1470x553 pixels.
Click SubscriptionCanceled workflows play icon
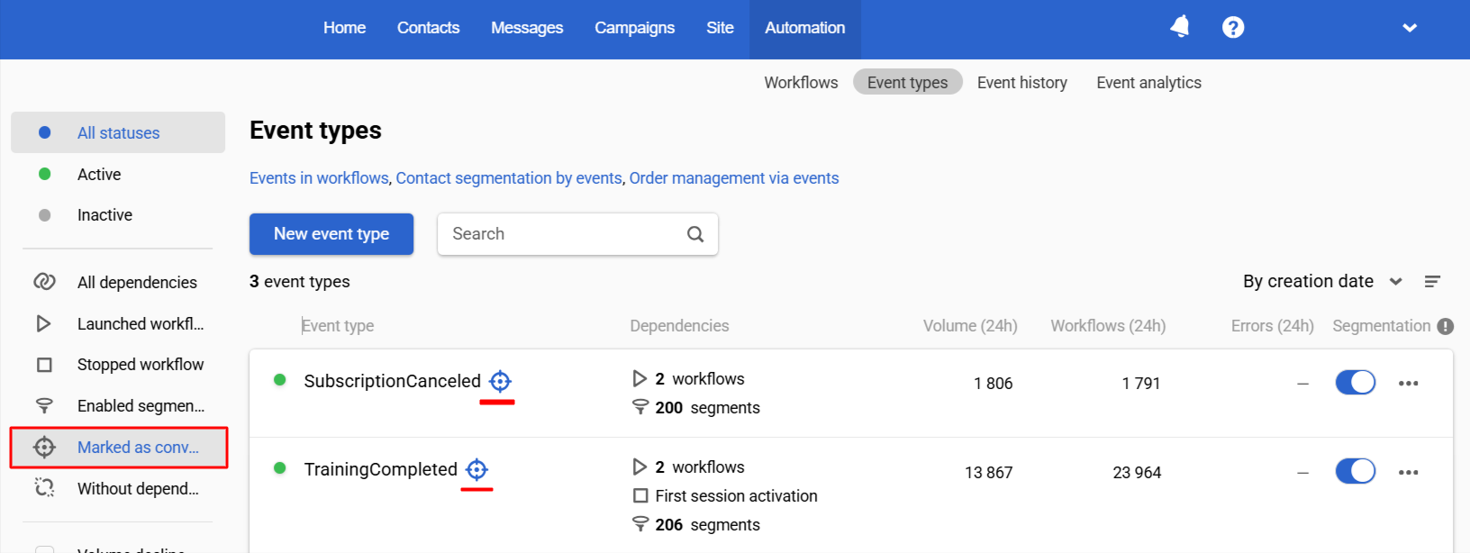click(640, 378)
